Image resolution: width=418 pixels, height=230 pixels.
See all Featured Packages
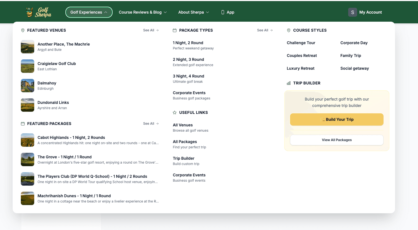(x=151, y=124)
